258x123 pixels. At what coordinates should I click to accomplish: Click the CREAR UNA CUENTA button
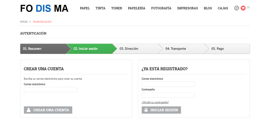point(48,110)
